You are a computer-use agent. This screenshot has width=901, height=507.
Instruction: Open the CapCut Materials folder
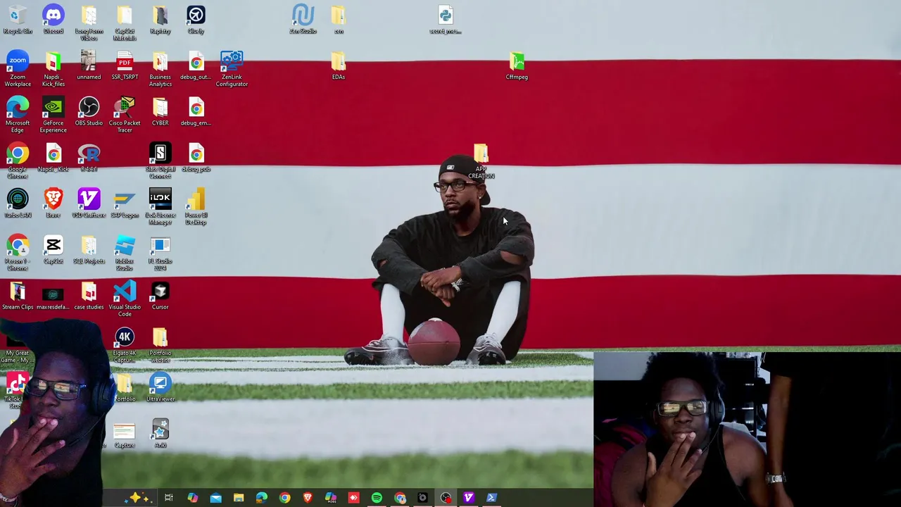pos(125,23)
